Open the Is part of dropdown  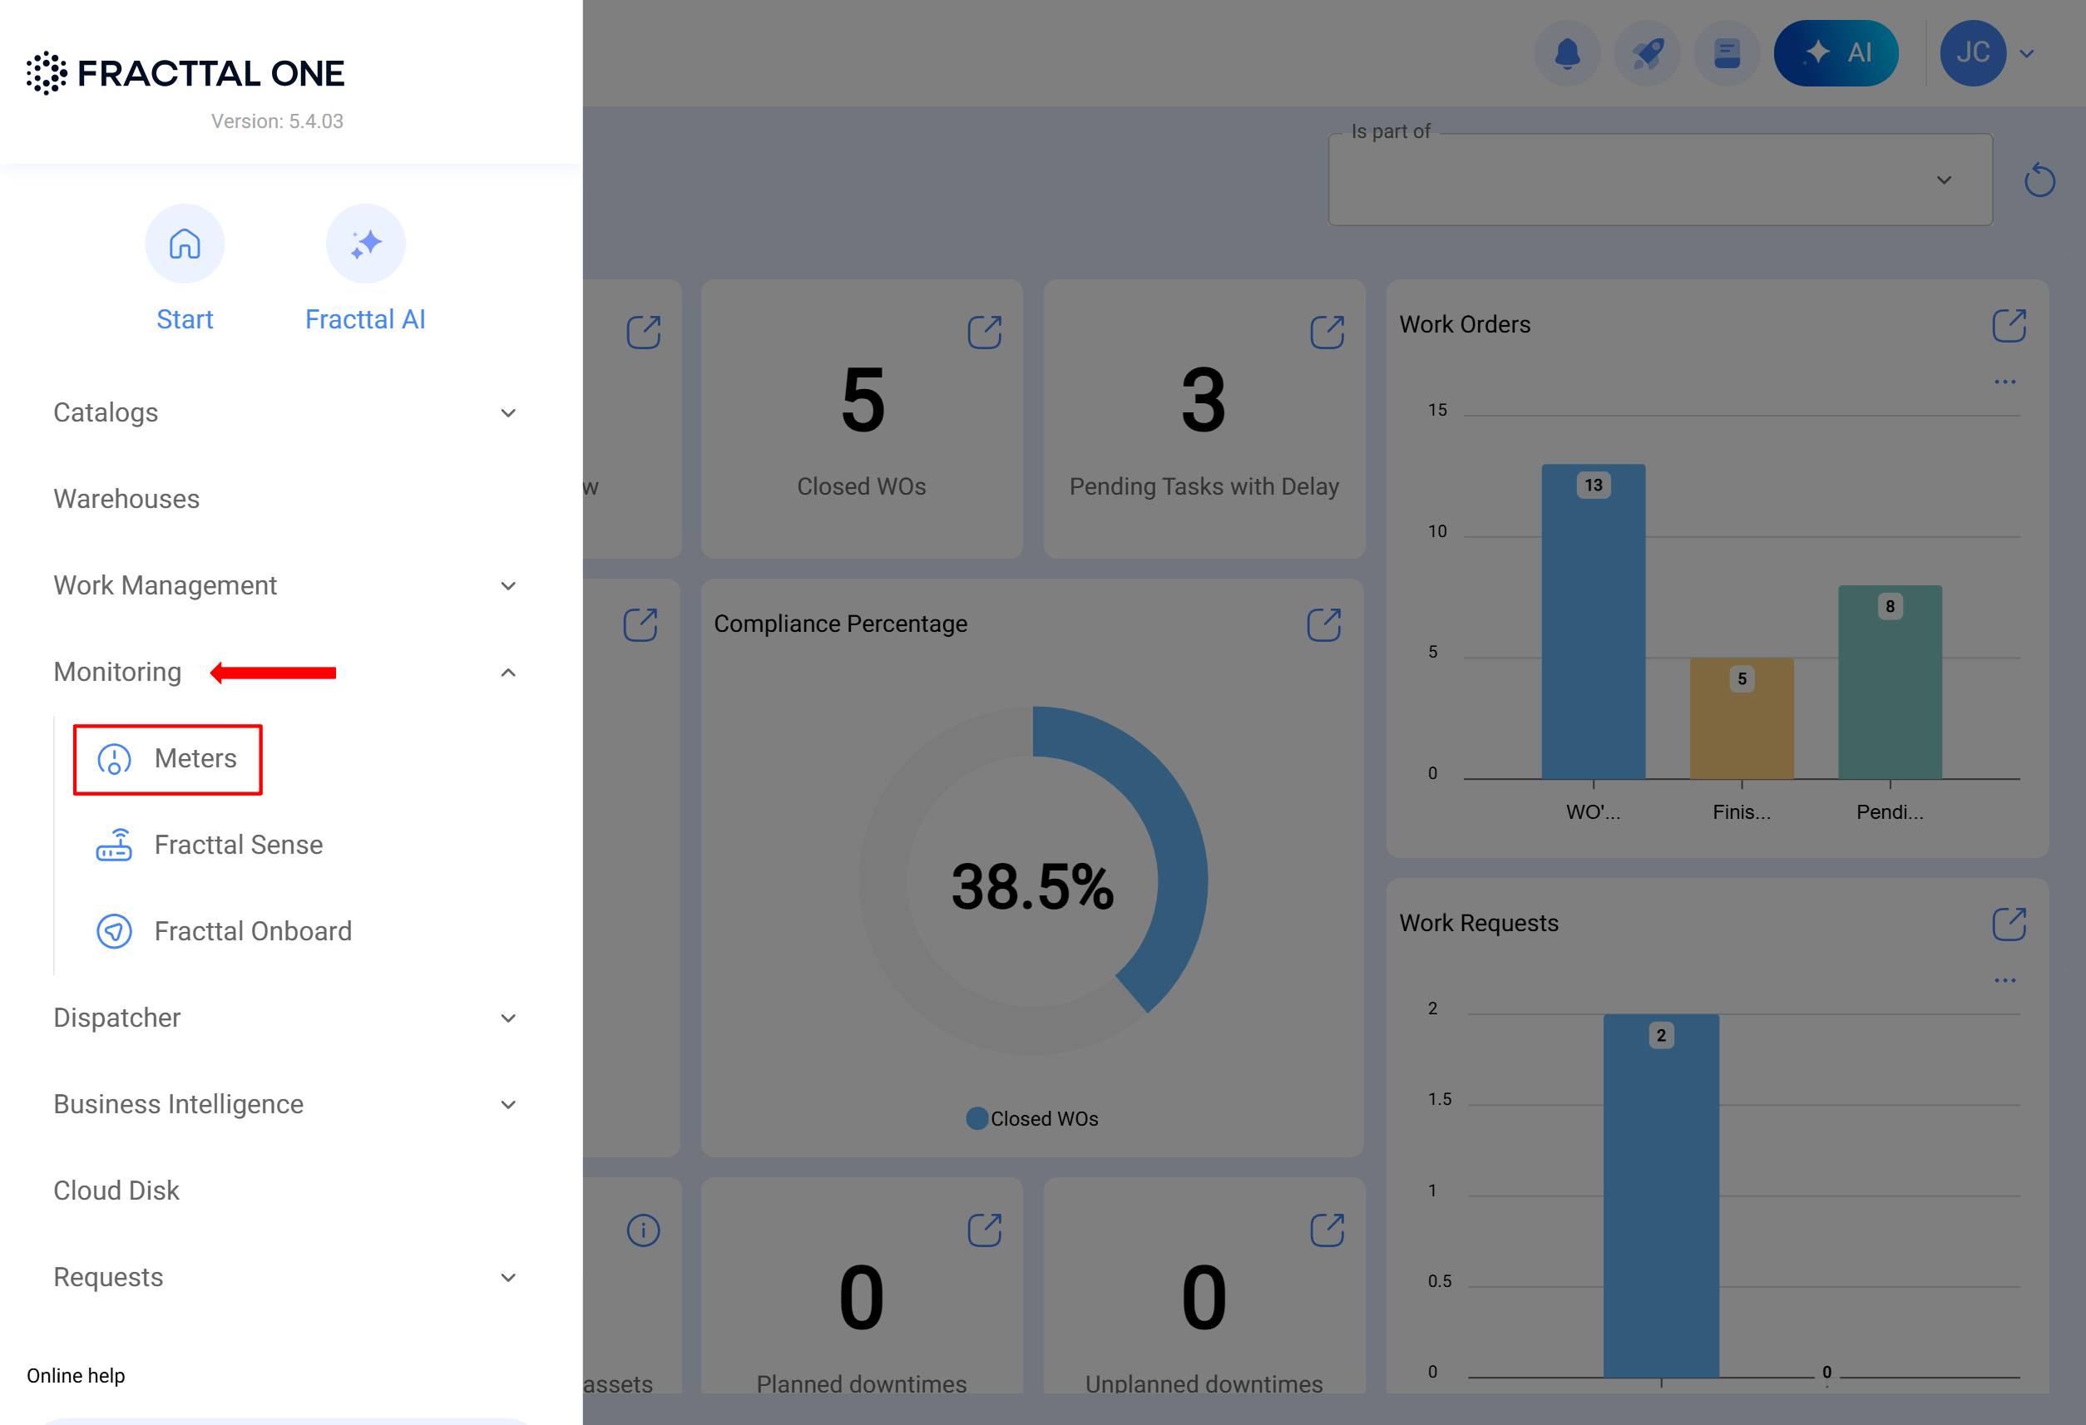click(1659, 180)
